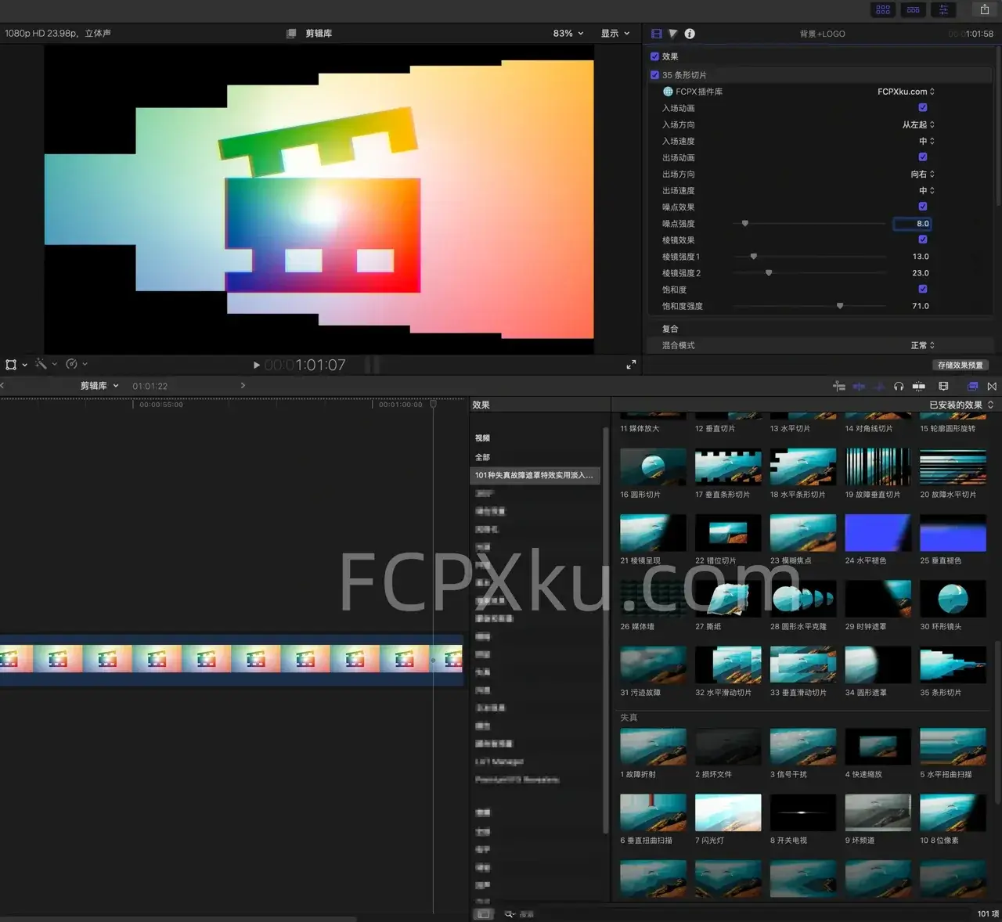Click the retiming speed icon below the viewer
1002x922 pixels.
71,363
